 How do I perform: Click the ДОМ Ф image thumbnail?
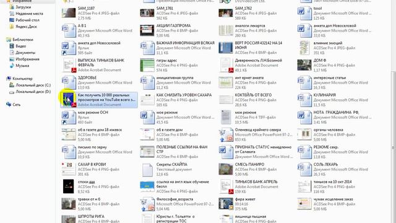click(x=304, y=65)
